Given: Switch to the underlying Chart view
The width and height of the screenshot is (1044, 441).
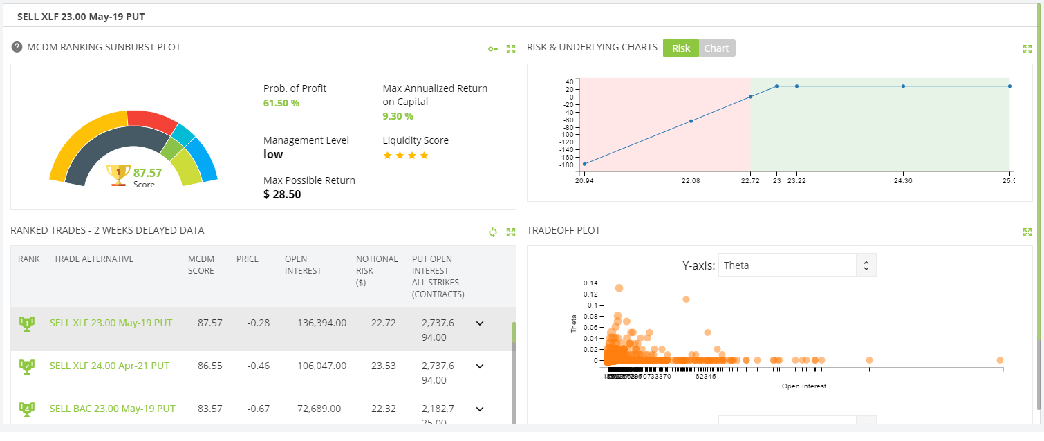Looking at the screenshot, I should [716, 48].
